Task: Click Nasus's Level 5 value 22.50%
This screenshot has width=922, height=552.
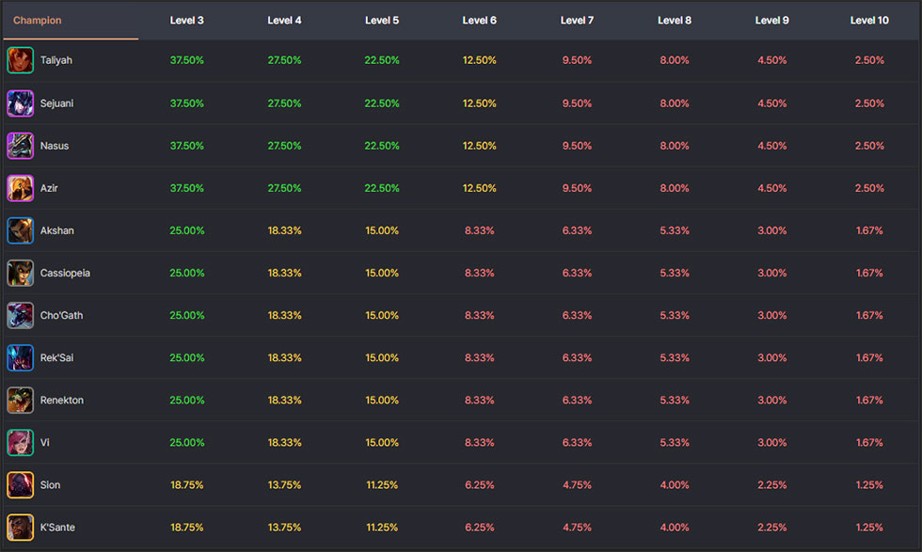Action: coord(382,146)
